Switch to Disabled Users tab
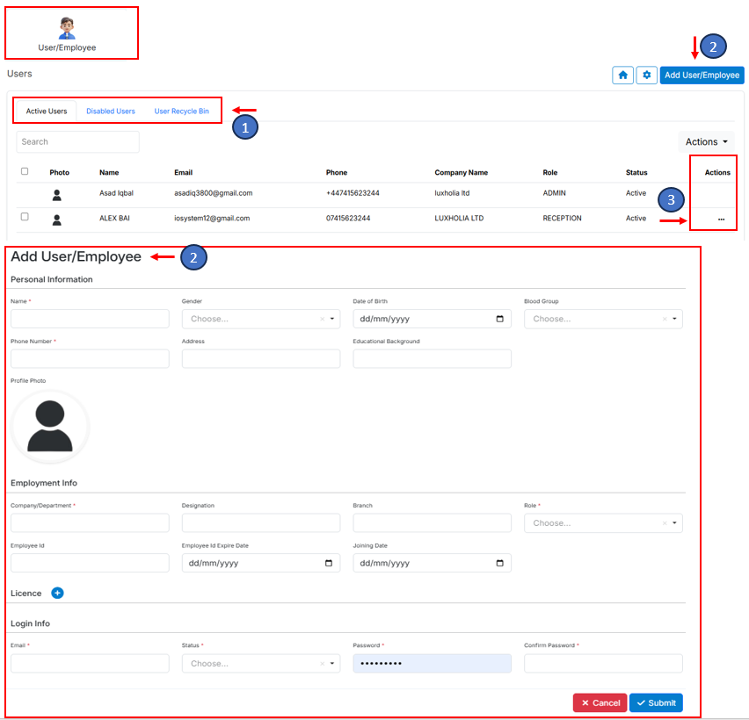 (x=111, y=112)
